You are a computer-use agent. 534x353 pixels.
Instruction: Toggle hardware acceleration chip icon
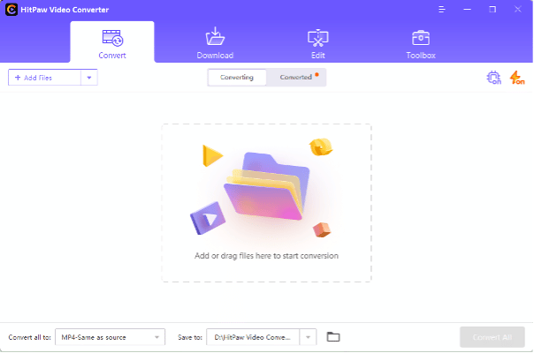493,78
